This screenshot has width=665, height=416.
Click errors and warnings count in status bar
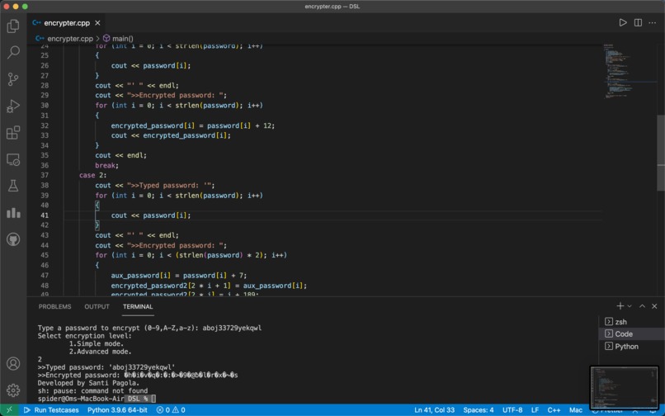coord(171,410)
